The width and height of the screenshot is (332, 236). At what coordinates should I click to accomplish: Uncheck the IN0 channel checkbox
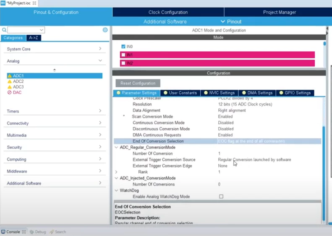(123, 46)
